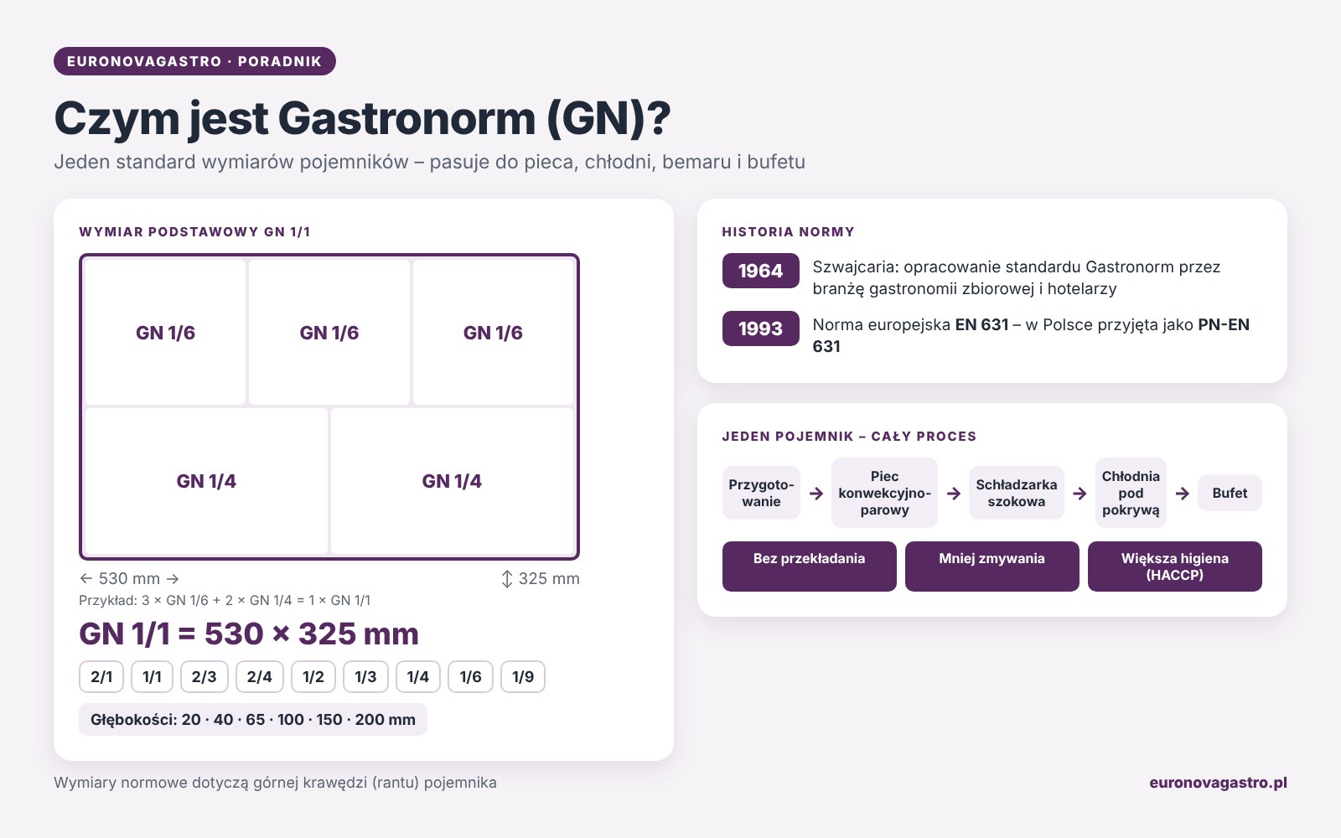This screenshot has width=1341, height=838.
Task: Click the Schładzarka szokowa step
Action: [1016, 493]
